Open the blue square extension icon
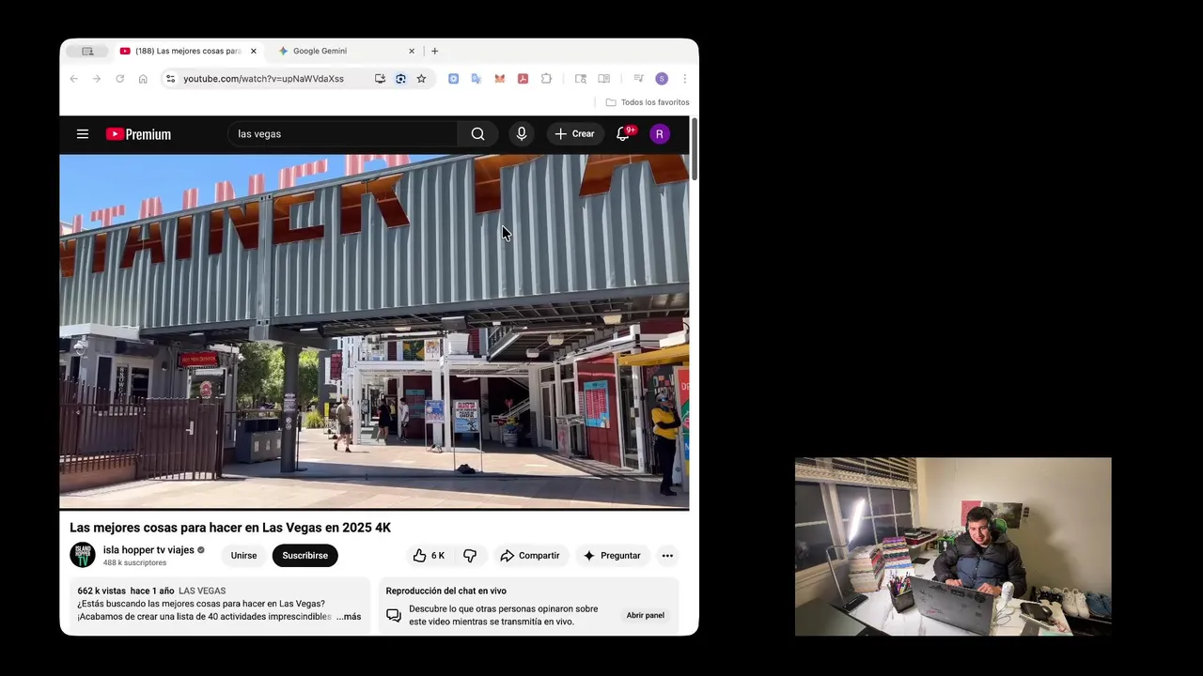This screenshot has width=1203, height=676. pos(453,79)
